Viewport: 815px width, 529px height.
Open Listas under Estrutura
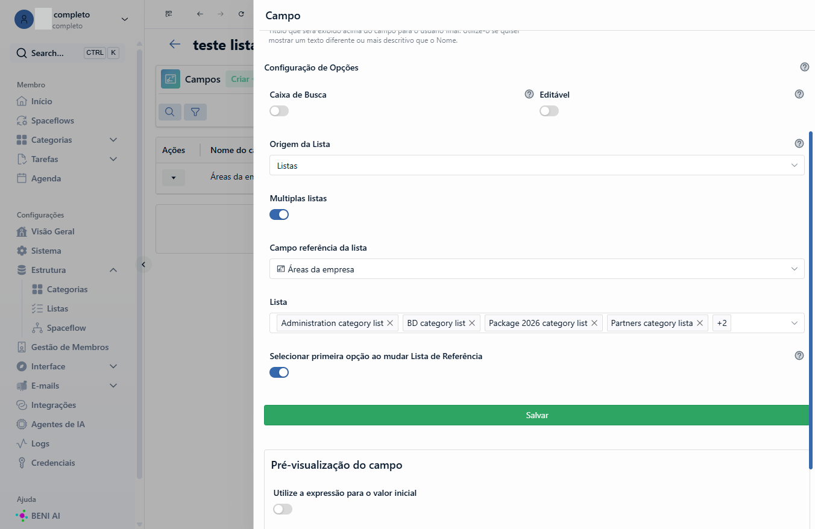pos(57,308)
